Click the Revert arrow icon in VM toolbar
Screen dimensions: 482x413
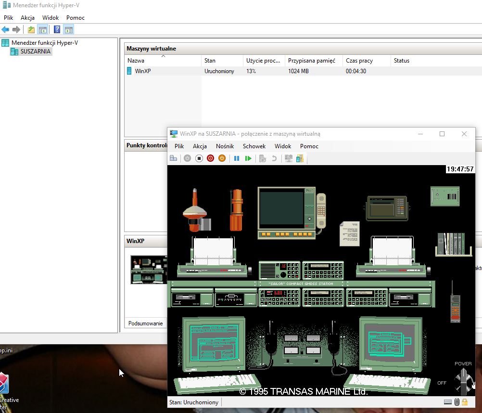pos(274,158)
